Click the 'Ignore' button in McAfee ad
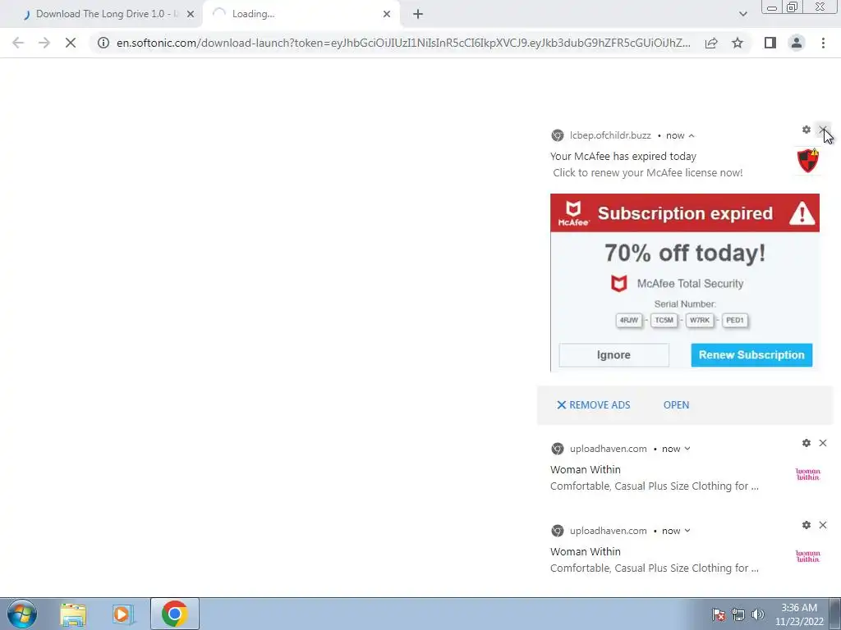 coord(614,354)
